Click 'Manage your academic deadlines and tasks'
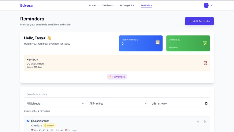This screenshot has height=132, width=234. click(45, 25)
